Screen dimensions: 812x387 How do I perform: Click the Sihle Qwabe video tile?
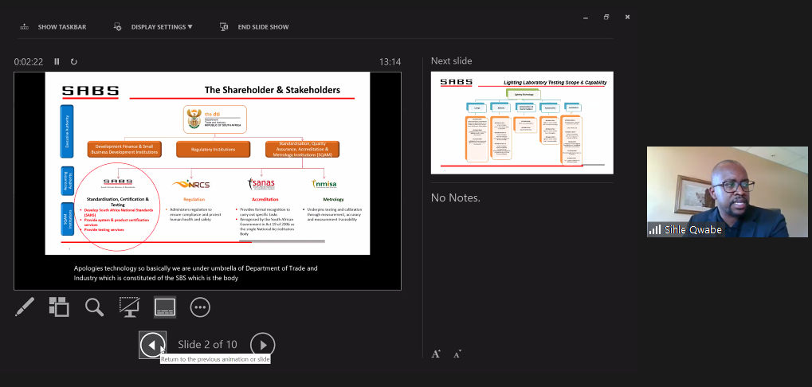coord(727,192)
